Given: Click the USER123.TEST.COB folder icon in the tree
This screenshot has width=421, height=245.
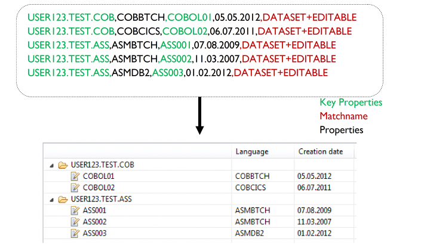Looking at the screenshot, I should [x=62, y=165].
